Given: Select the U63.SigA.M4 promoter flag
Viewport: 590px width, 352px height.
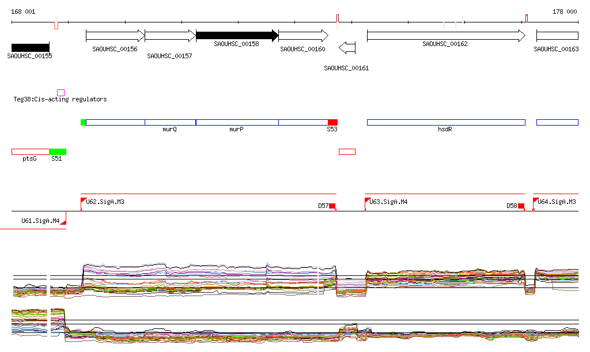Looking at the screenshot, I should click(x=367, y=200).
